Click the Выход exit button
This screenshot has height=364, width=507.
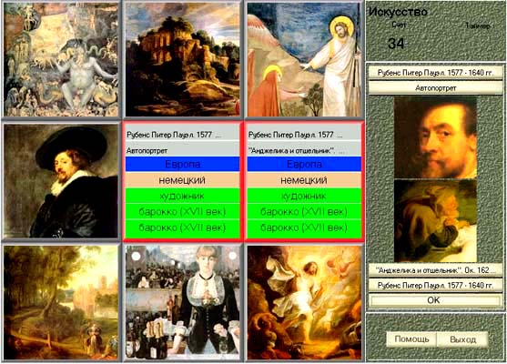[462, 339]
